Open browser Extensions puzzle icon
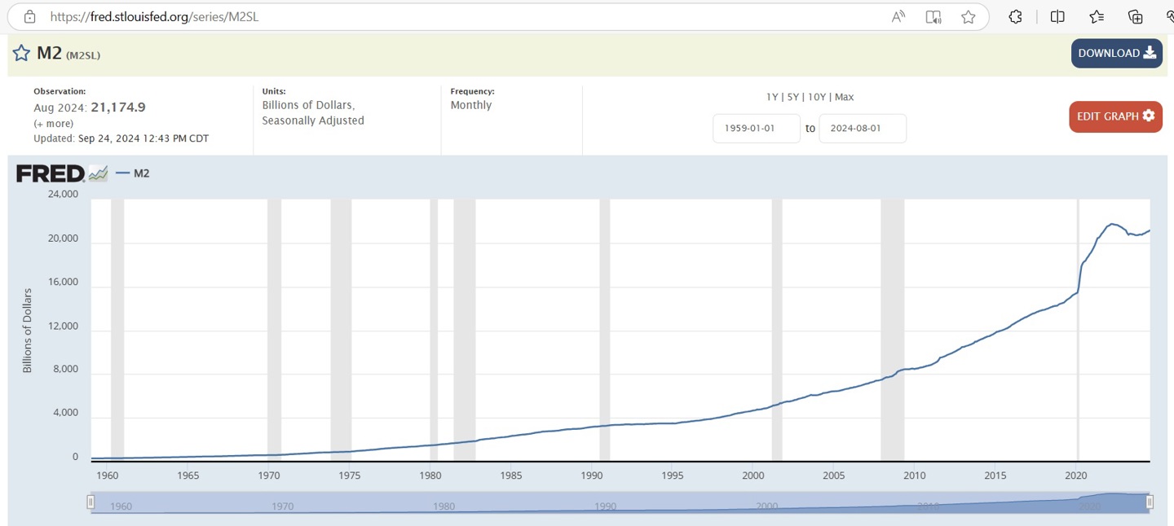Image resolution: width=1174 pixels, height=526 pixels. 1016,16
